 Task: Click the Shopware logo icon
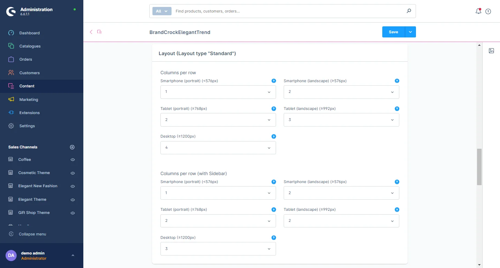coord(11,12)
